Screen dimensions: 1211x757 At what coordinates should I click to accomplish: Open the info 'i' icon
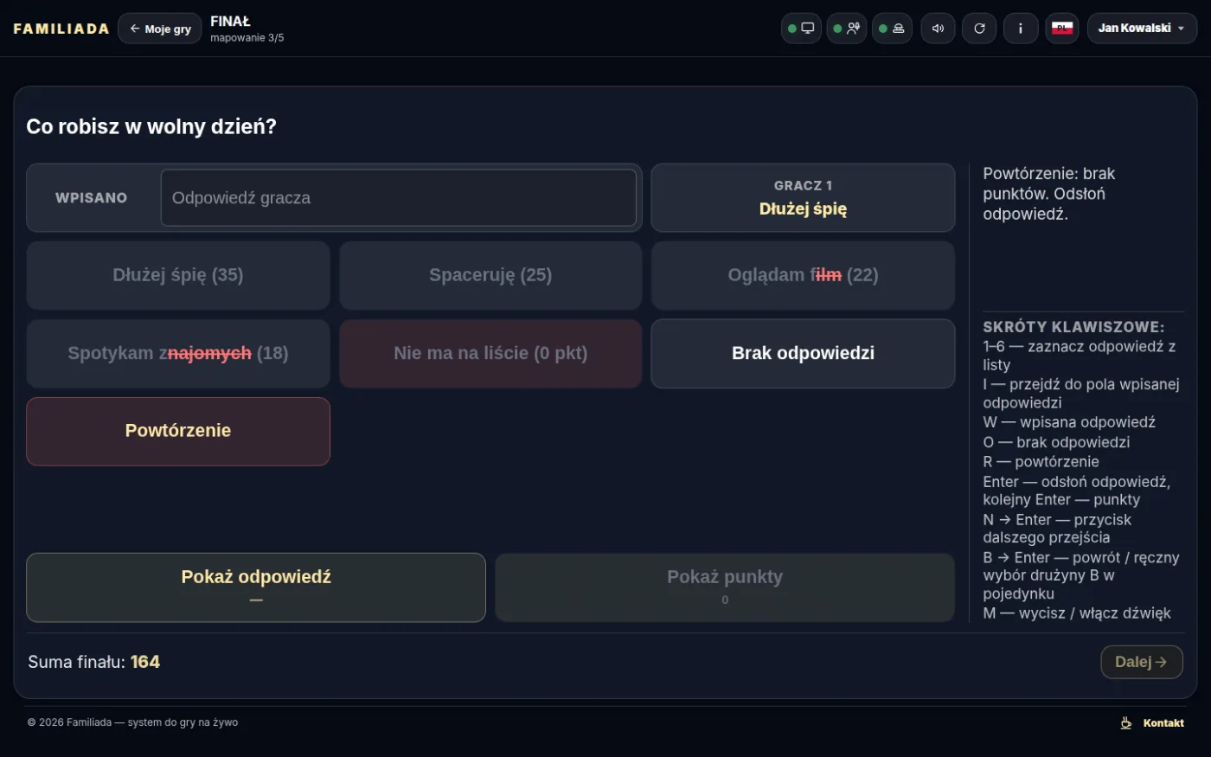coord(1021,29)
